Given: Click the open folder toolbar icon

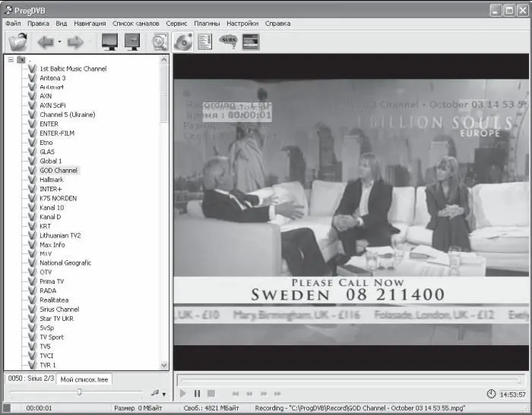Looking at the screenshot, I should coord(17,42).
